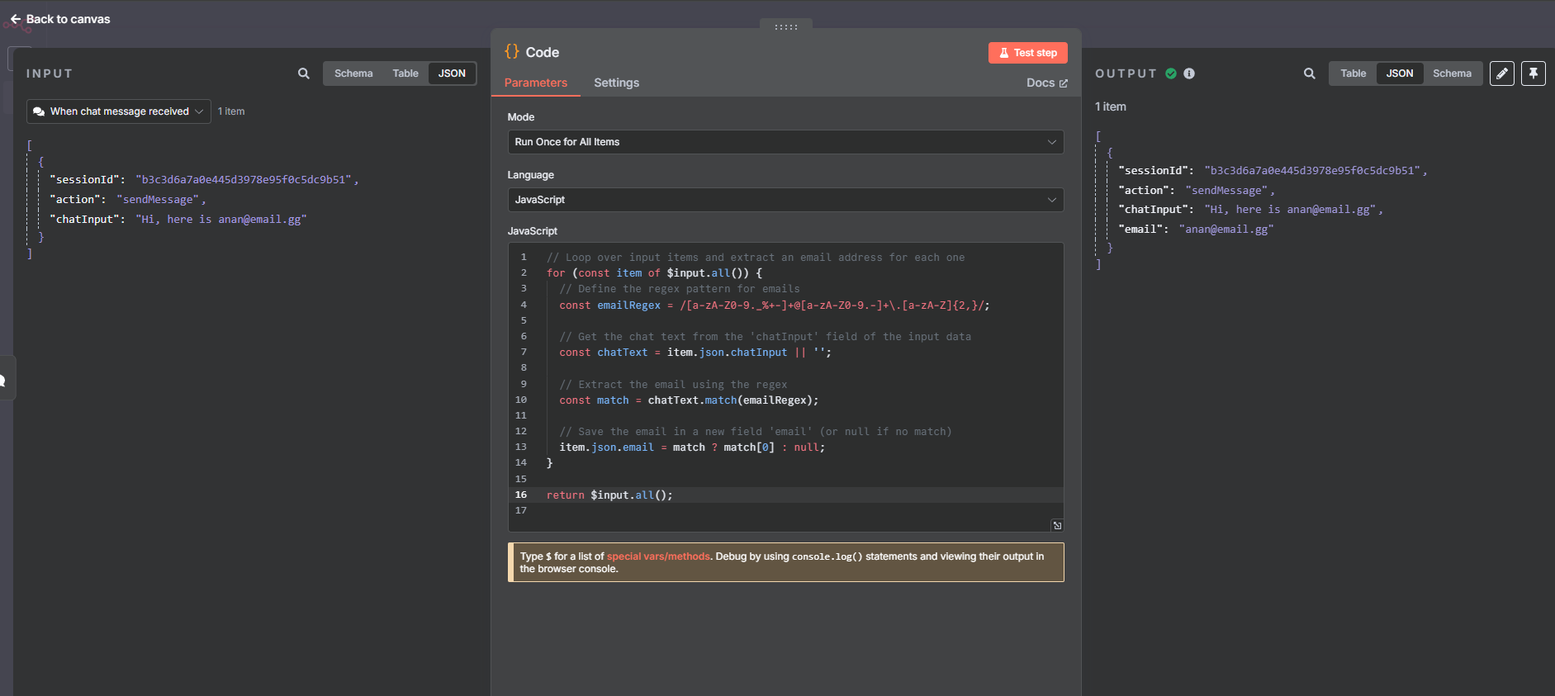1555x696 pixels.
Task: Open the special vars/methods link
Action: point(658,556)
